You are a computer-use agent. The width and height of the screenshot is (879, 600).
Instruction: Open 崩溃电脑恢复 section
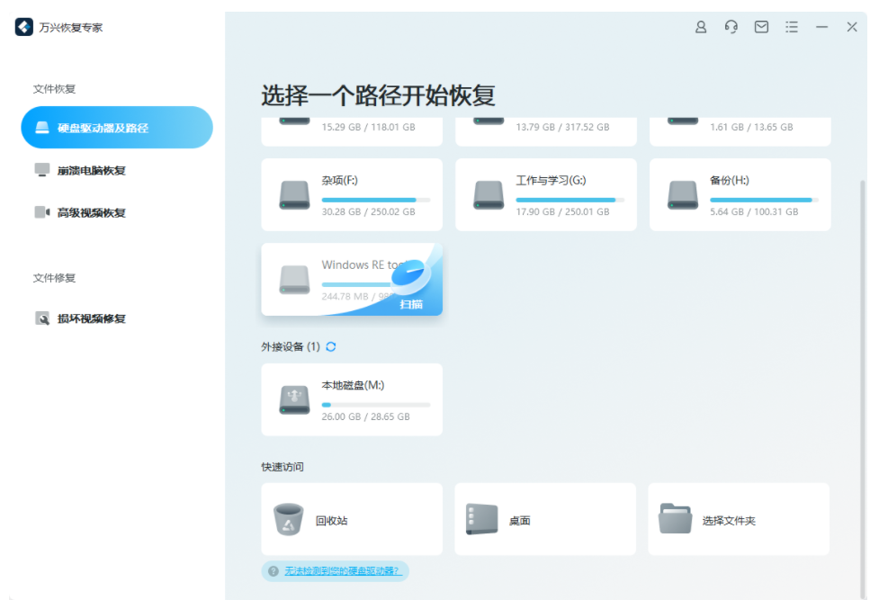pyautogui.click(x=91, y=170)
